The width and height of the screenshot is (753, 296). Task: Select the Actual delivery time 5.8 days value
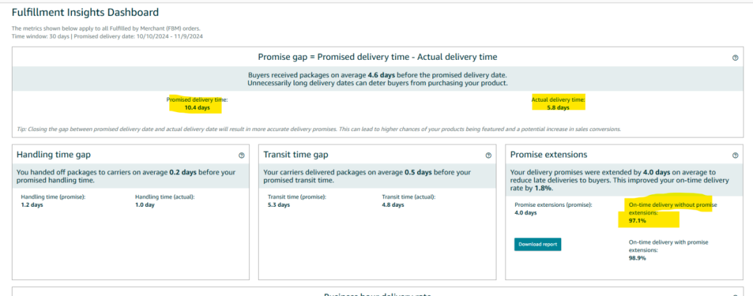(558, 108)
